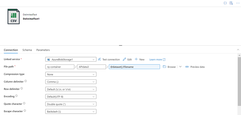Screen dimensions: 241x115
Task: Click the rq-container file path field
Action: point(60,67)
